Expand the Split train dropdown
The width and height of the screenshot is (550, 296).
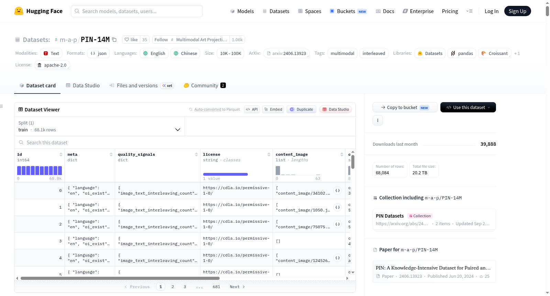pos(99,126)
